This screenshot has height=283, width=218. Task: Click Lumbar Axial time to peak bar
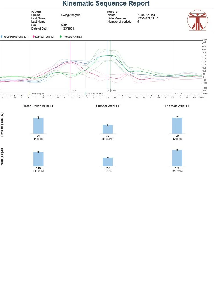tap(108, 129)
